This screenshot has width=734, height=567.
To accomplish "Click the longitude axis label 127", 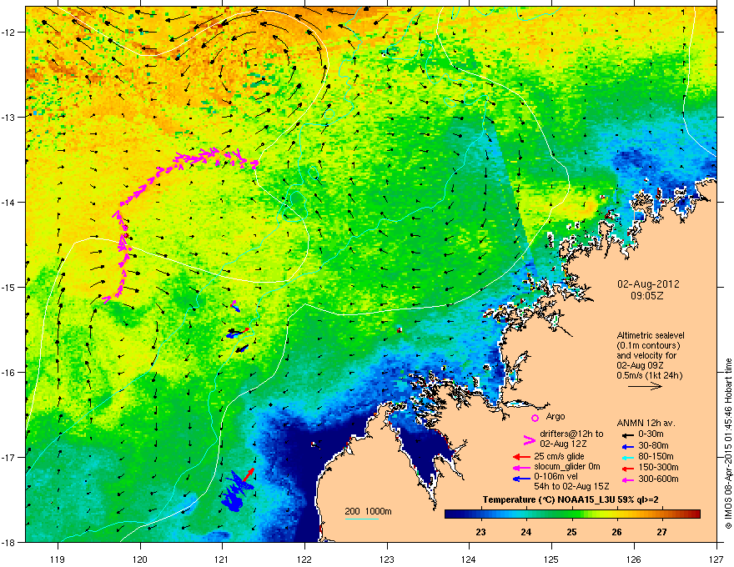I will (716, 559).
